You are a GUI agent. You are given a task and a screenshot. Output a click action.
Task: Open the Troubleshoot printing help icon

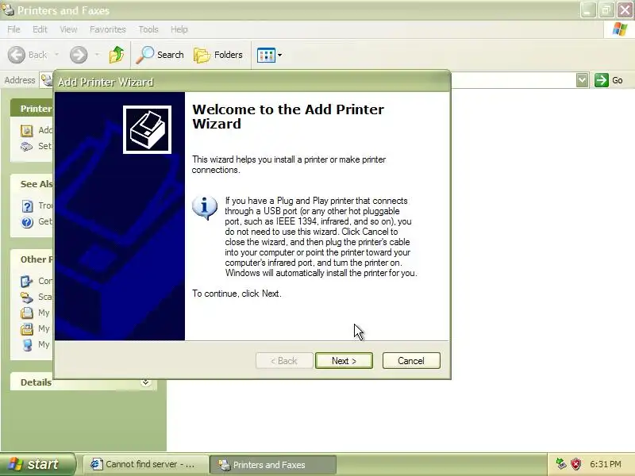[x=27, y=206]
